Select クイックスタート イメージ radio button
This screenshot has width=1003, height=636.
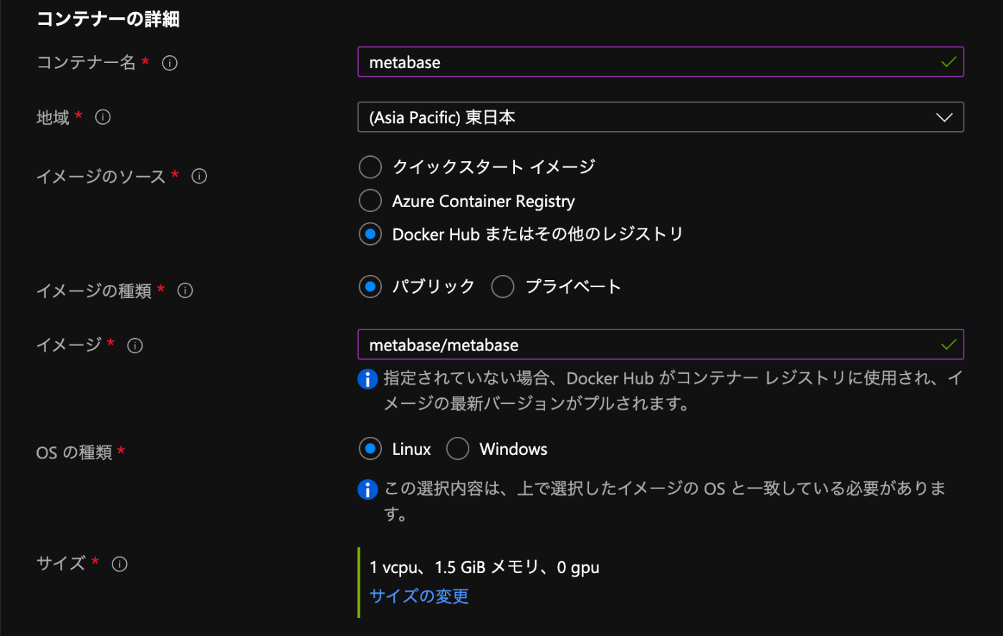[x=370, y=167]
